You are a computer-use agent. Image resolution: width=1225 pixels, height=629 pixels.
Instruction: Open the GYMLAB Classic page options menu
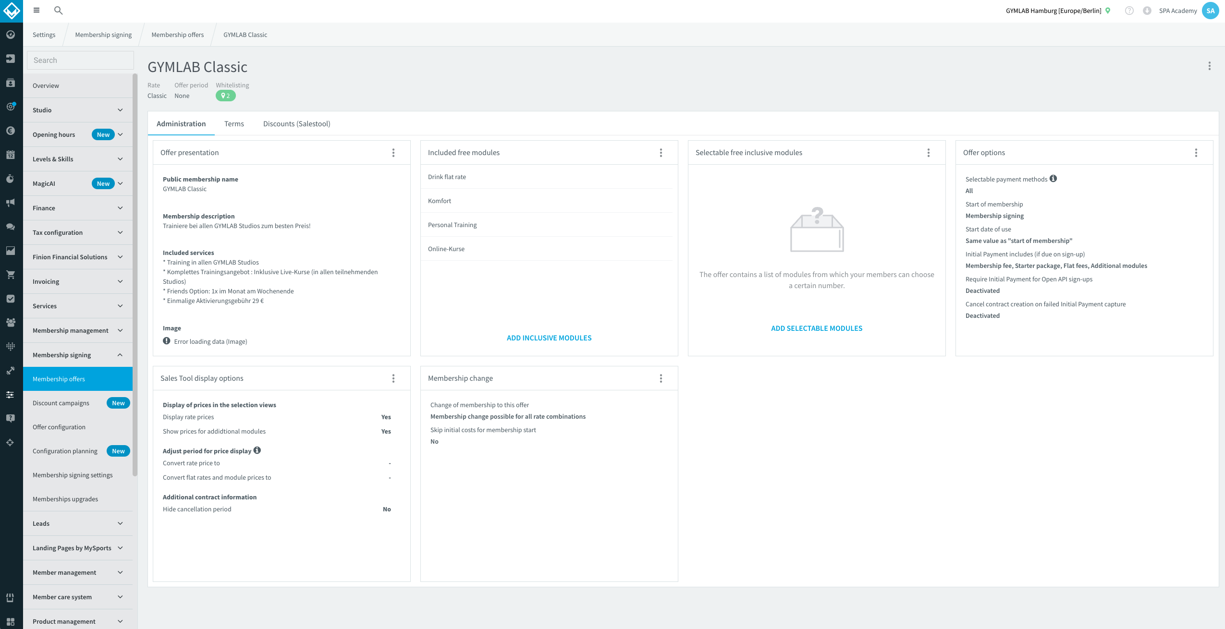1210,66
